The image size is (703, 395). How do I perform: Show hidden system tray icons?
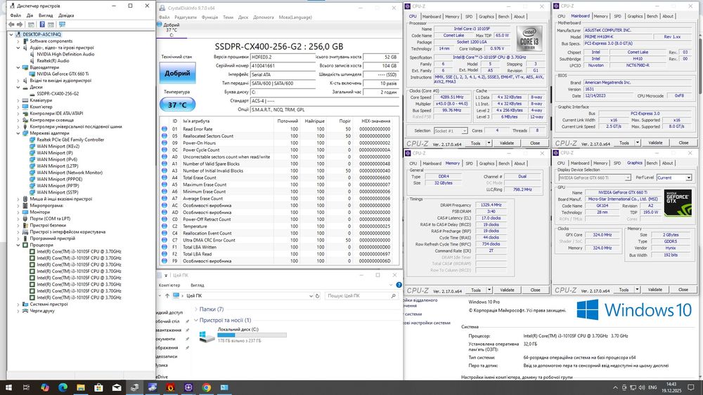point(615,387)
